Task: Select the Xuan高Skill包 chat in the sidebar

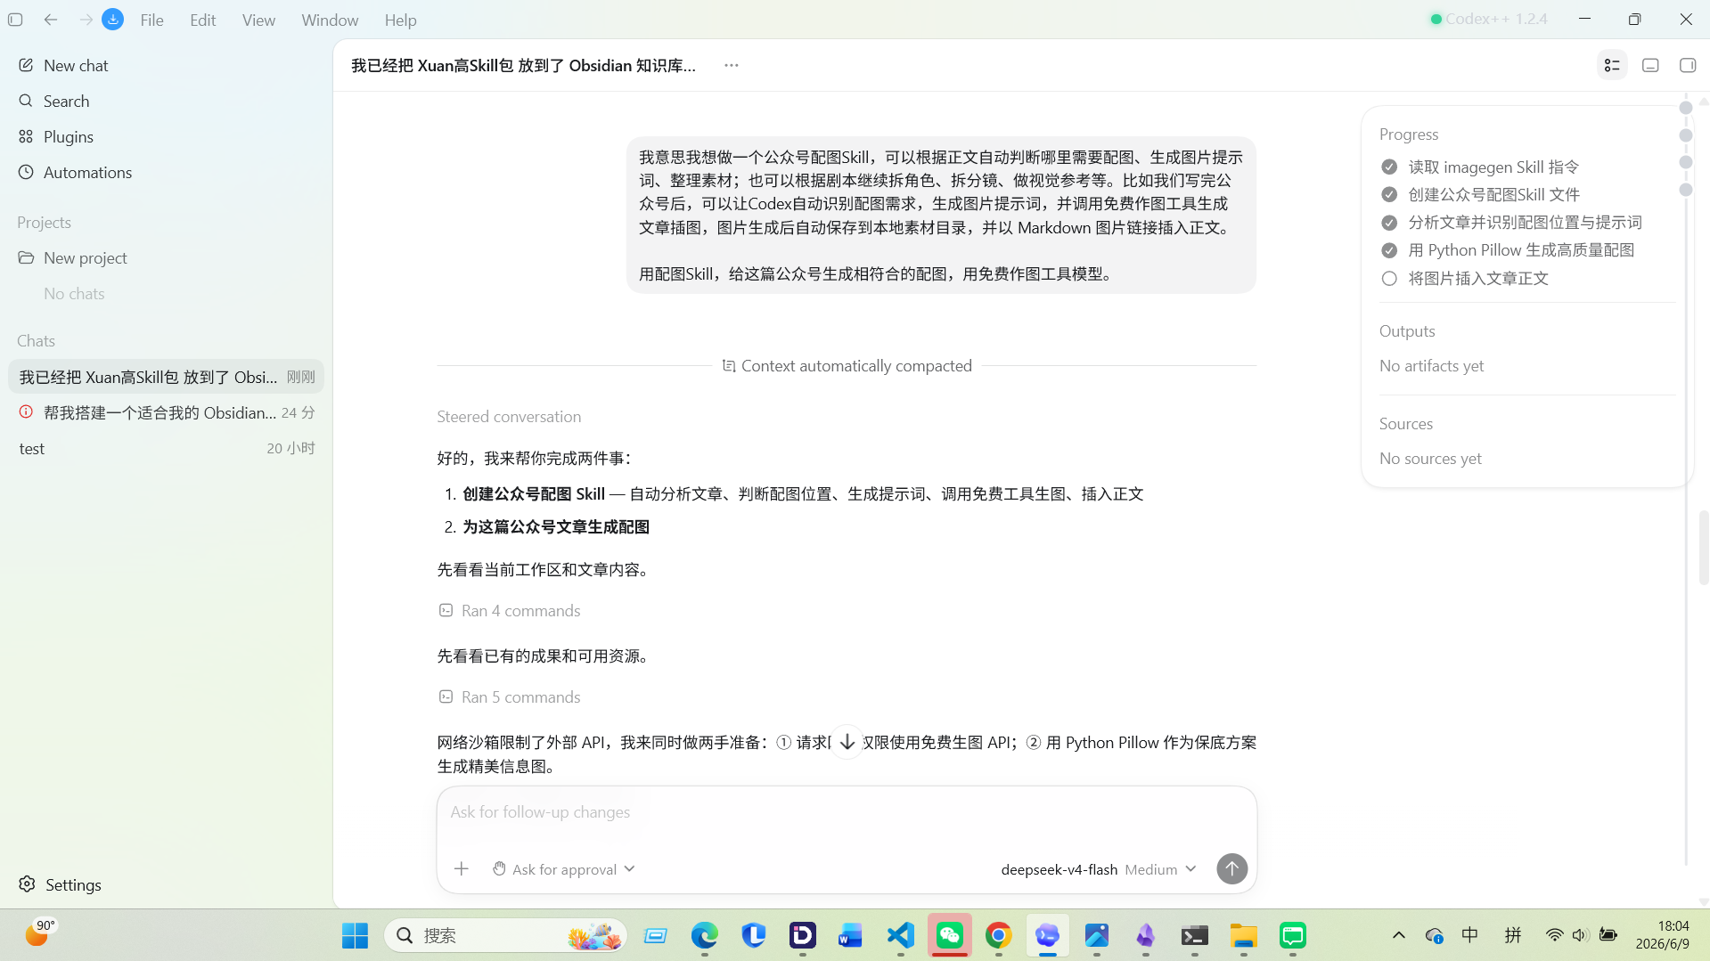Action: tap(166, 377)
